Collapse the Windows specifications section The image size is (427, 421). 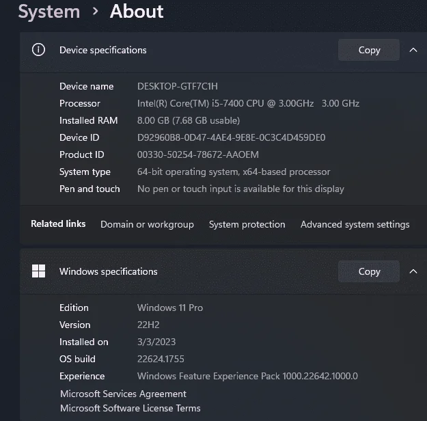(413, 271)
